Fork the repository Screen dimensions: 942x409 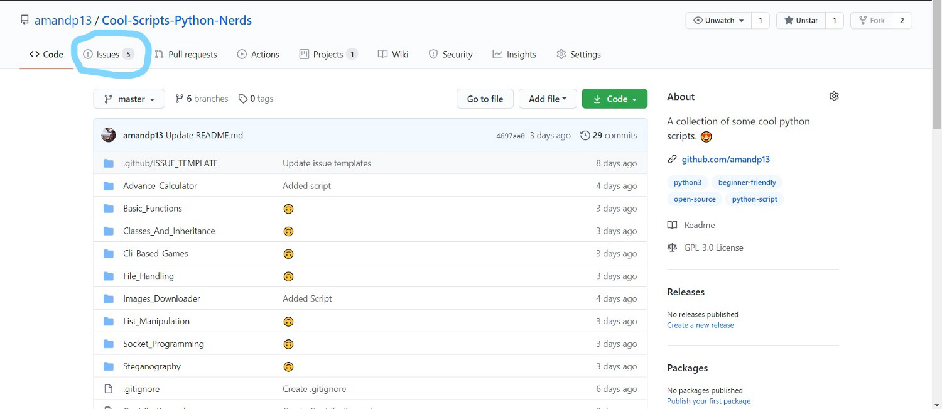pyautogui.click(x=870, y=20)
